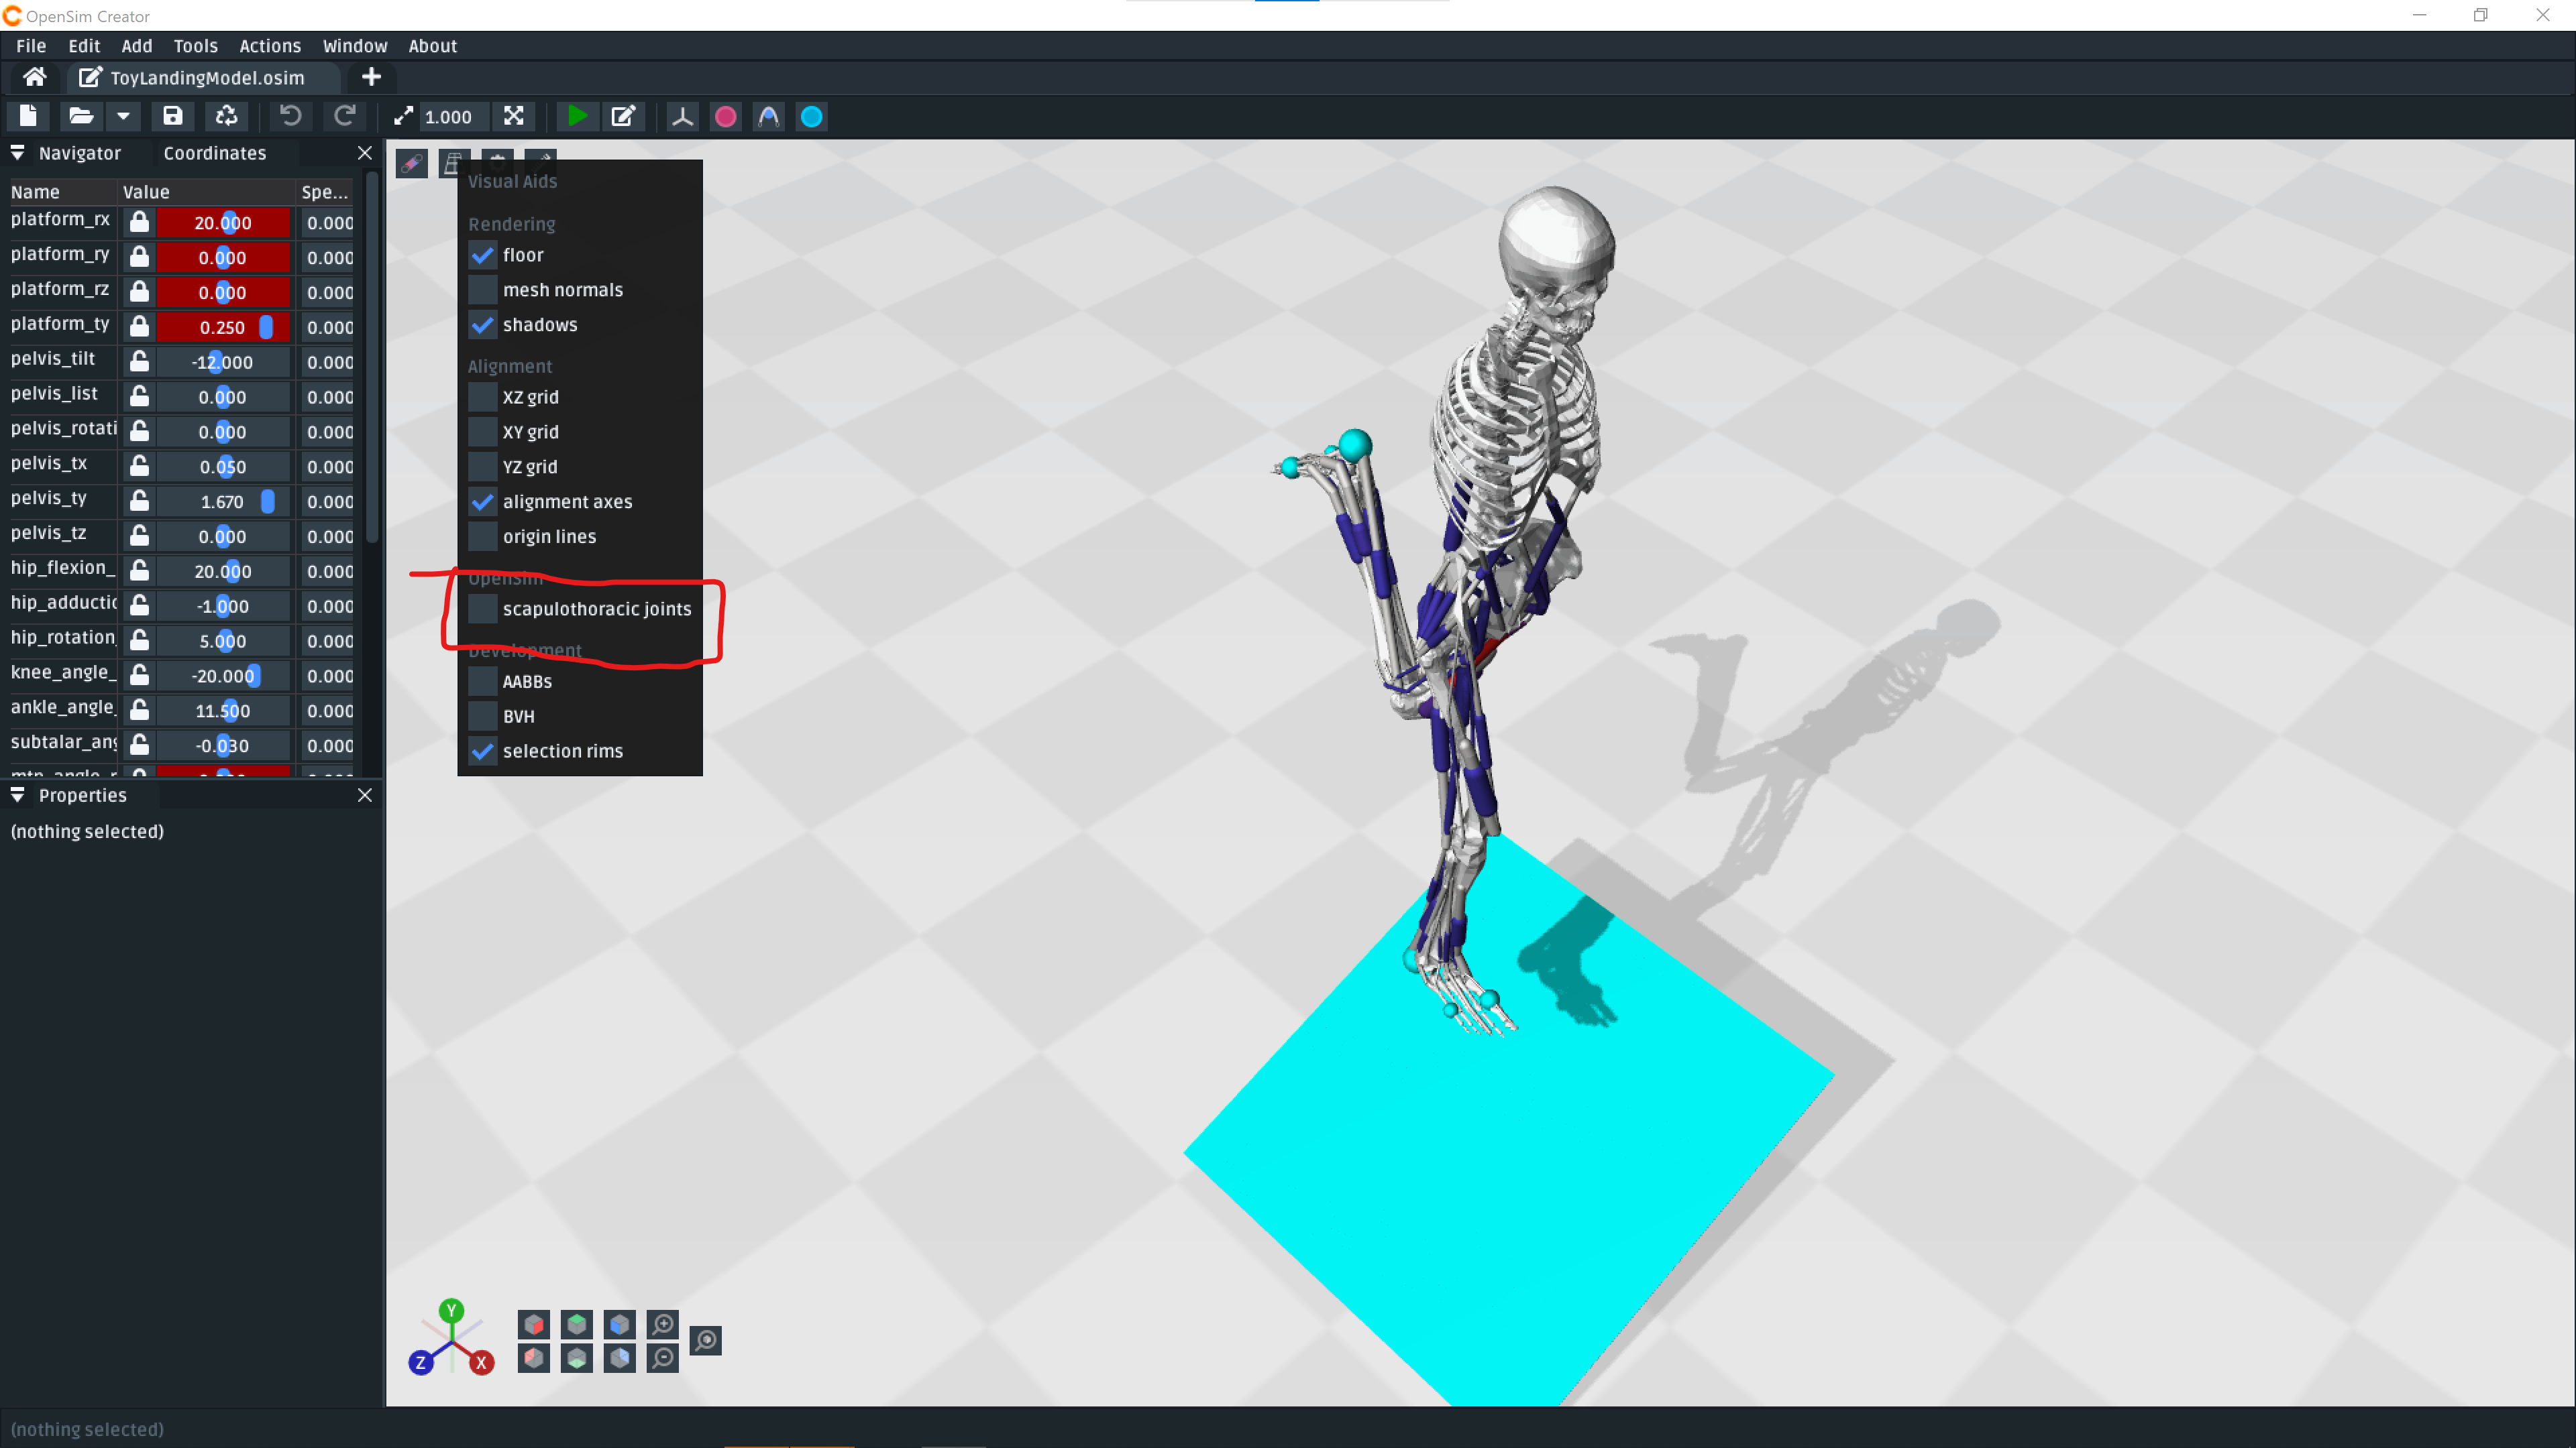Save the current model
This screenshot has height=1448, width=2576.
(x=172, y=116)
